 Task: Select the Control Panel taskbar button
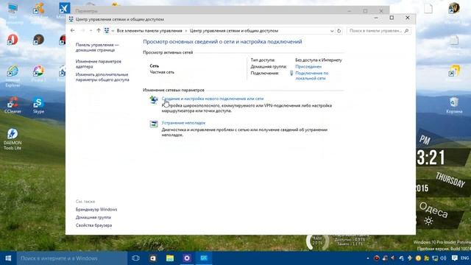coord(204,258)
